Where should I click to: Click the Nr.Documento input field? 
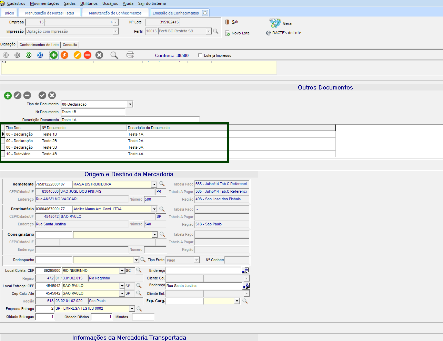pos(93,112)
